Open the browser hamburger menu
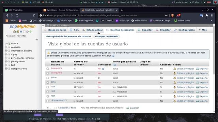 click(x=212, y=16)
